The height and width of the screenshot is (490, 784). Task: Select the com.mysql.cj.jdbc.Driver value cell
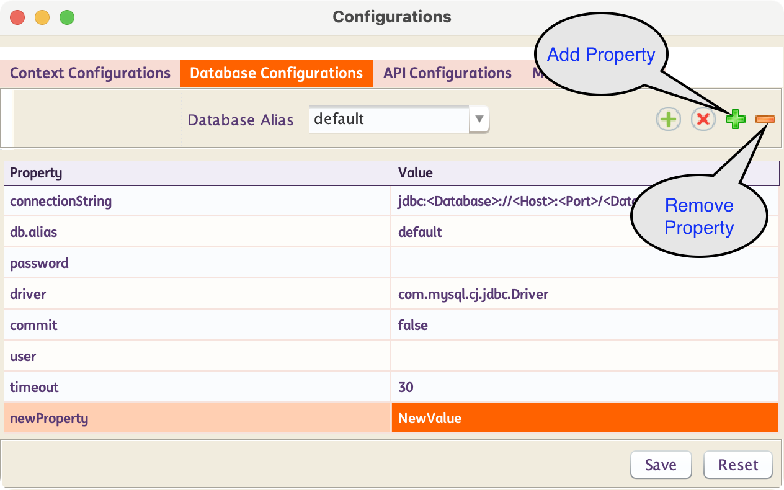[584, 294]
